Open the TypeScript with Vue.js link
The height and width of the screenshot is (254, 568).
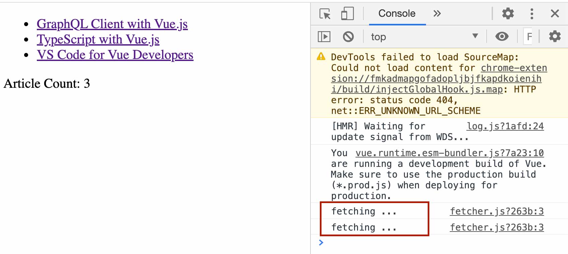pyautogui.click(x=98, y=40)
